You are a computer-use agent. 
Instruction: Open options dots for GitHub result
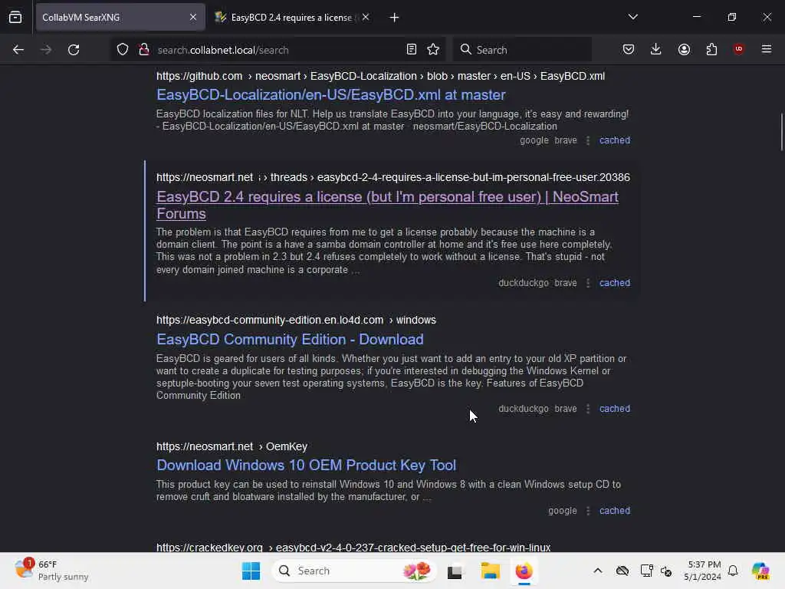(588, 140)
